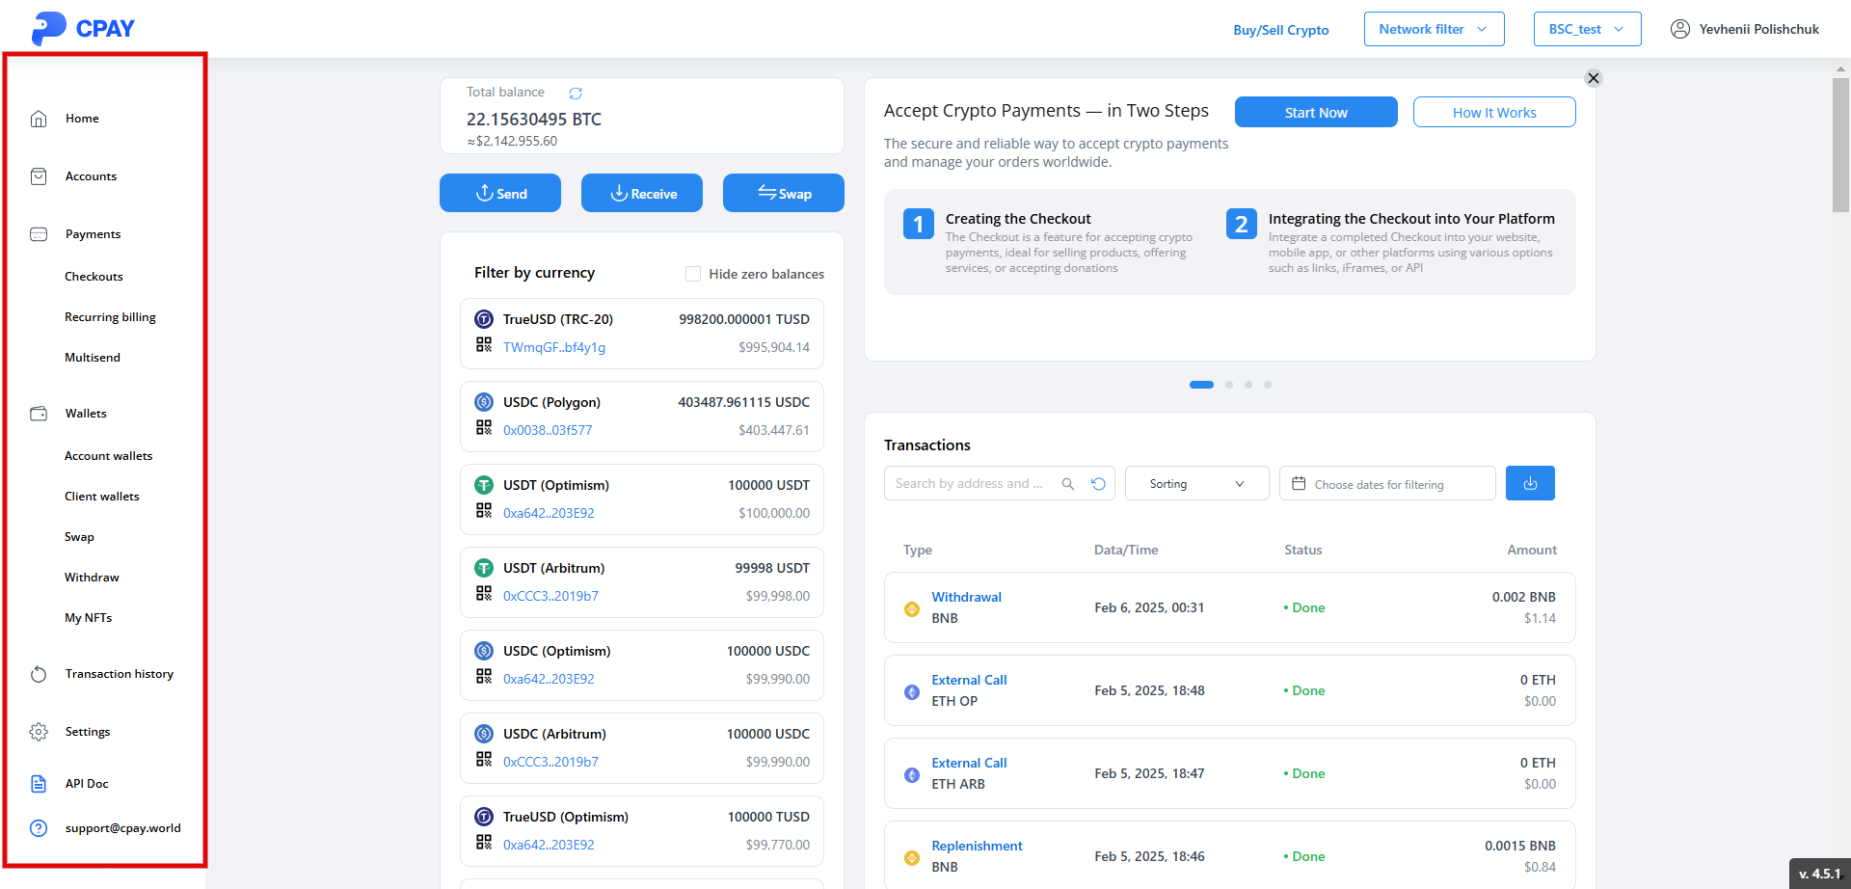Click the Choose dates for filtering field

click(1386, 484)
